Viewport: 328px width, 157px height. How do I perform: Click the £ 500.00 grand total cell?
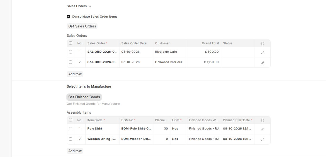(204, 52)
